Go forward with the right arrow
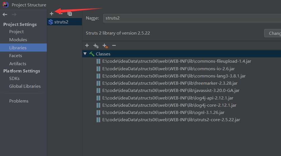Screen dimensions: 281x156 coord(14,14)
